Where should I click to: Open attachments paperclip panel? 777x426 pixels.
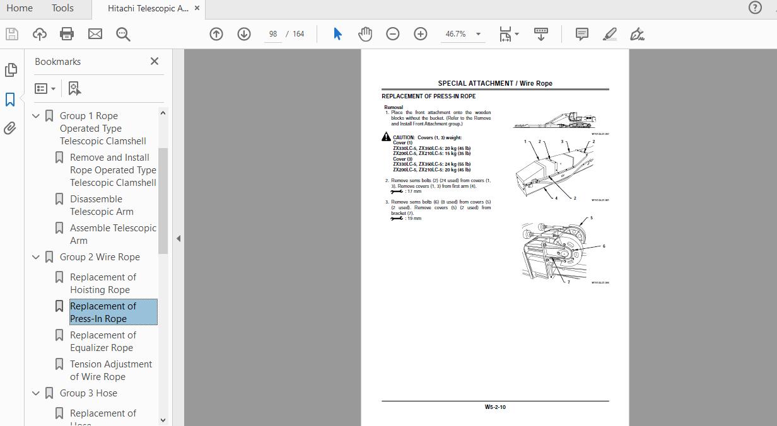pos(10,129)
